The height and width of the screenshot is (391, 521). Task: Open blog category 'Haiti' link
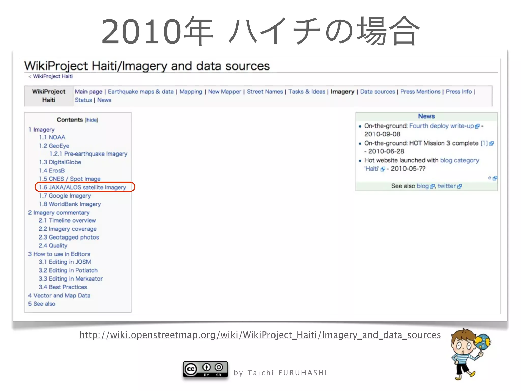point(459,160)
